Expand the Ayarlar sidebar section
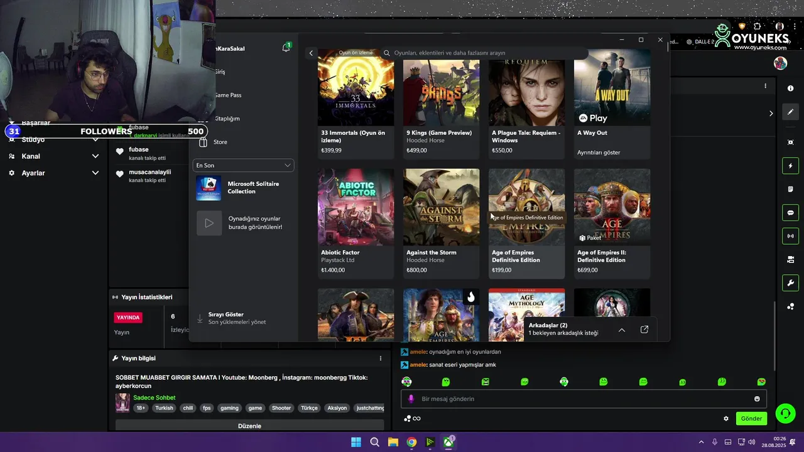804x452 pixels. tap(95, 173)
